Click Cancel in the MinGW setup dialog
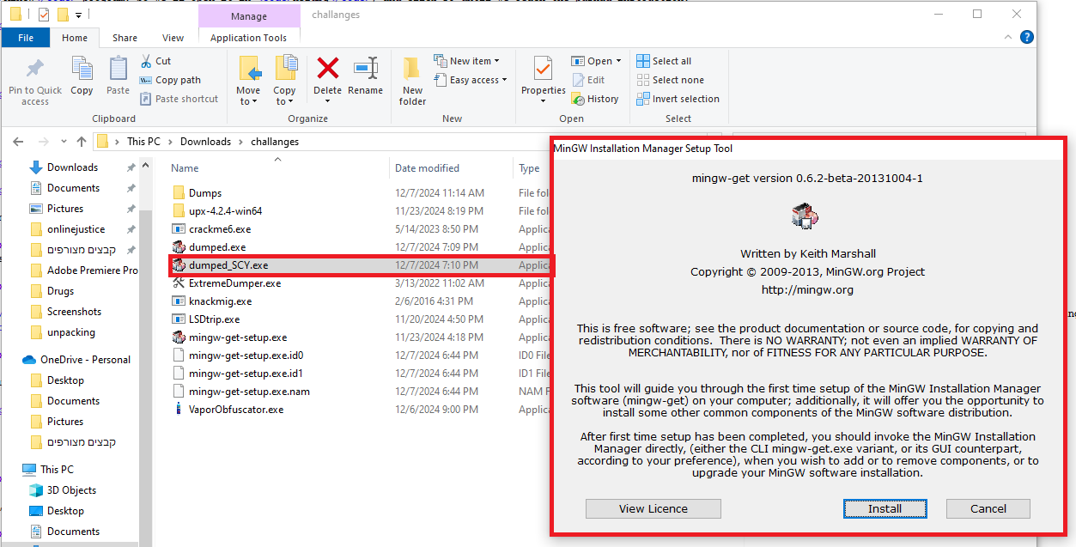This screenshot has height=547, width=1076. (x=988, y=508)
